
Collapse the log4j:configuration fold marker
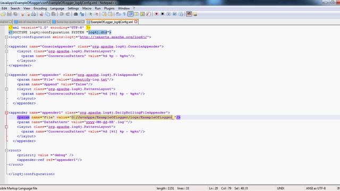(x=6, y=37)
